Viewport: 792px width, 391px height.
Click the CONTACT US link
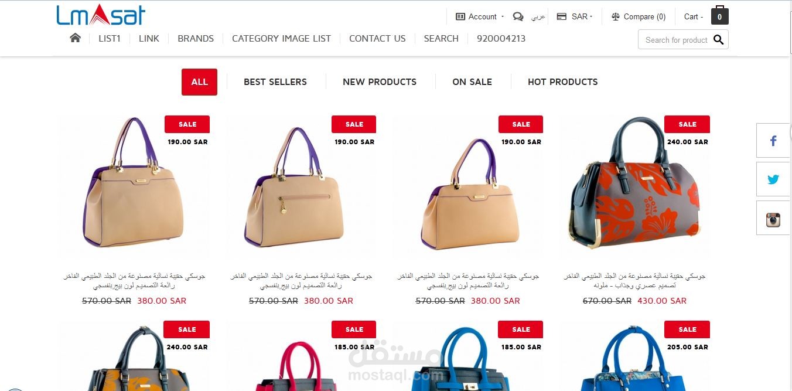(x=377, y=39)
